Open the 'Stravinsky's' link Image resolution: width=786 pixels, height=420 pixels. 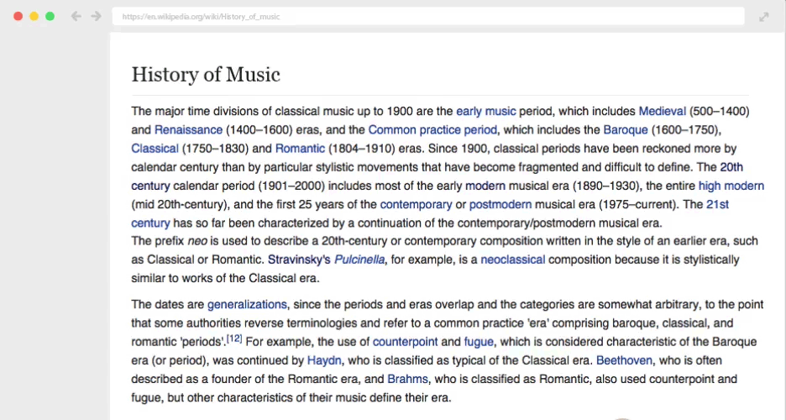point(299,260)
